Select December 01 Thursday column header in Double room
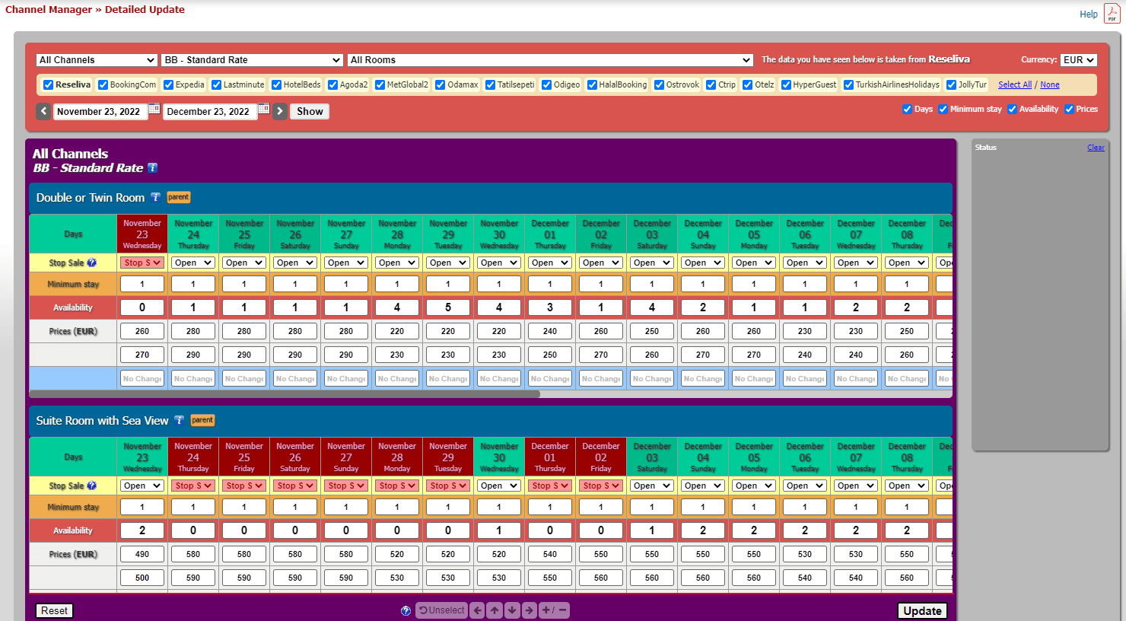 550,234
